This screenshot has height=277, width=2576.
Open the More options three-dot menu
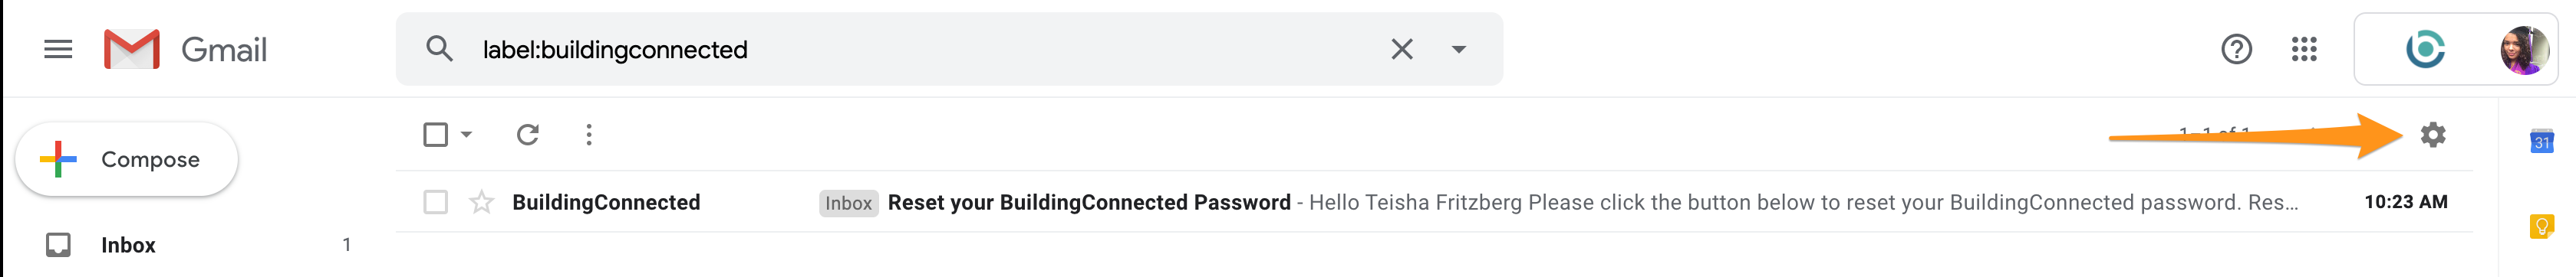(x=589, y=135)
